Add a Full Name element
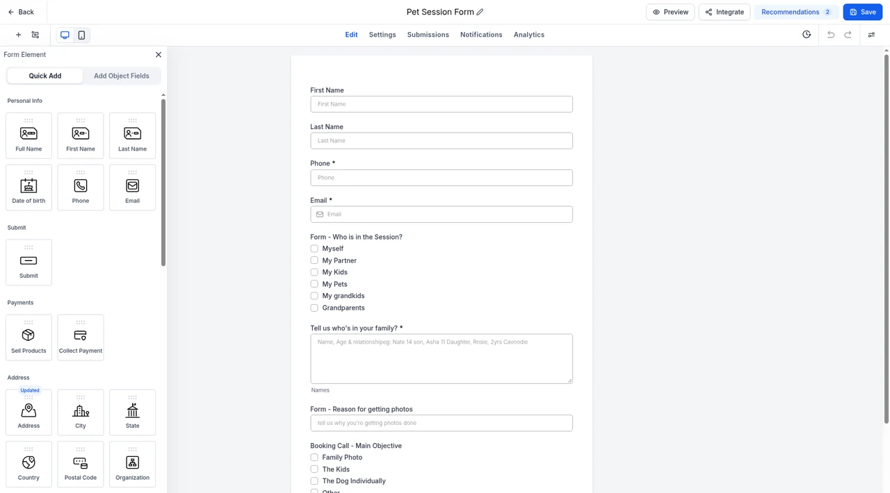Screen dimensions: 890x493 pyautogui.click(x=29, y=135)
